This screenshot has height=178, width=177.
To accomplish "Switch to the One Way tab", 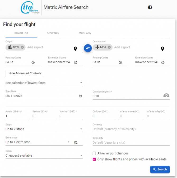I will (53, 33).
